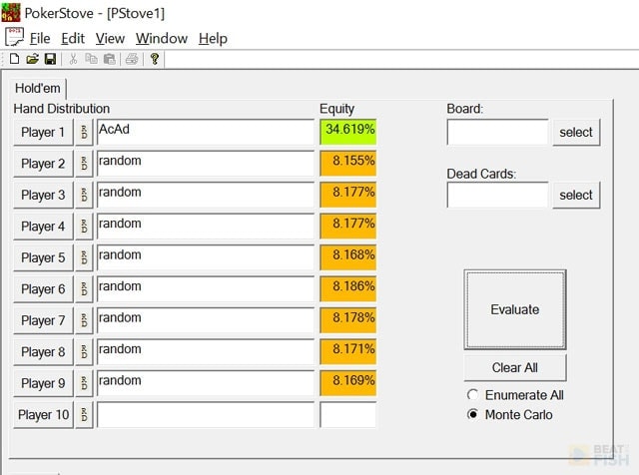
Task: Select the Enumerate All radio button
Action: 472,395
